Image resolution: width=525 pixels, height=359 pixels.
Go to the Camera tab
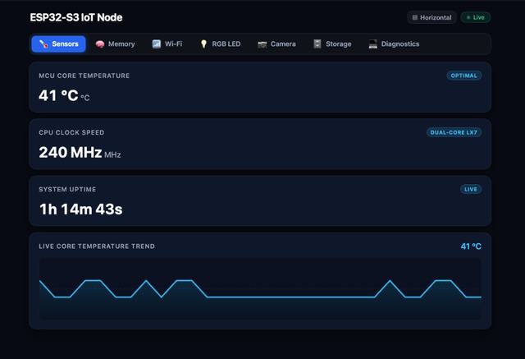coord(276,44)
